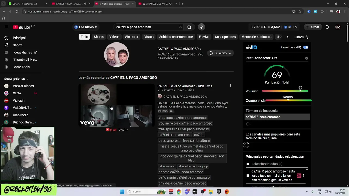Open CA7RIEL & PACO AMOROSO channel name
This screenshot has width=349, height=196.
point(178,49)
